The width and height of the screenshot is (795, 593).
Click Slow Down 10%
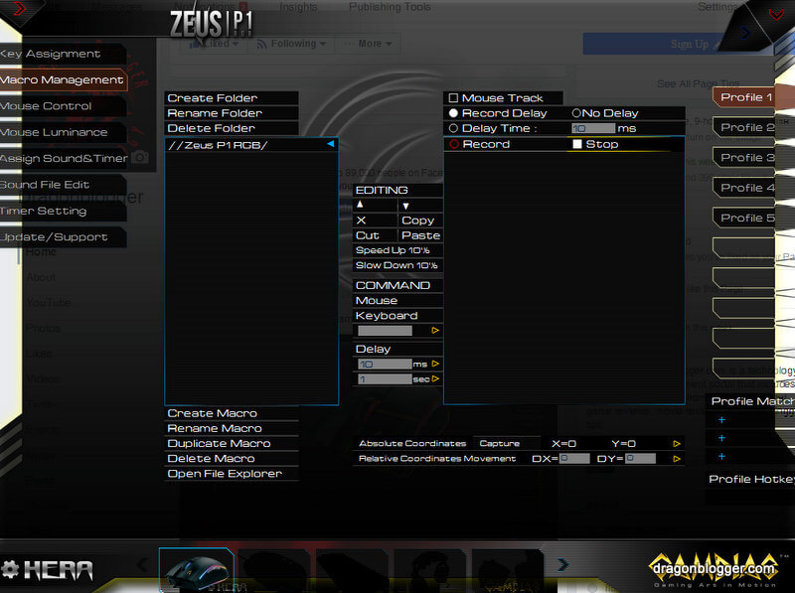pos(397,265)
